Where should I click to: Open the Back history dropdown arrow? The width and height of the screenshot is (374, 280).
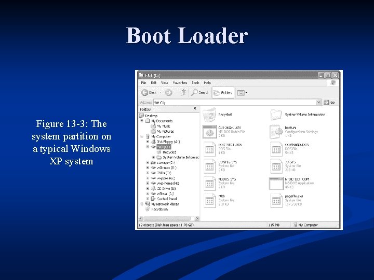[x=161, y=92]
